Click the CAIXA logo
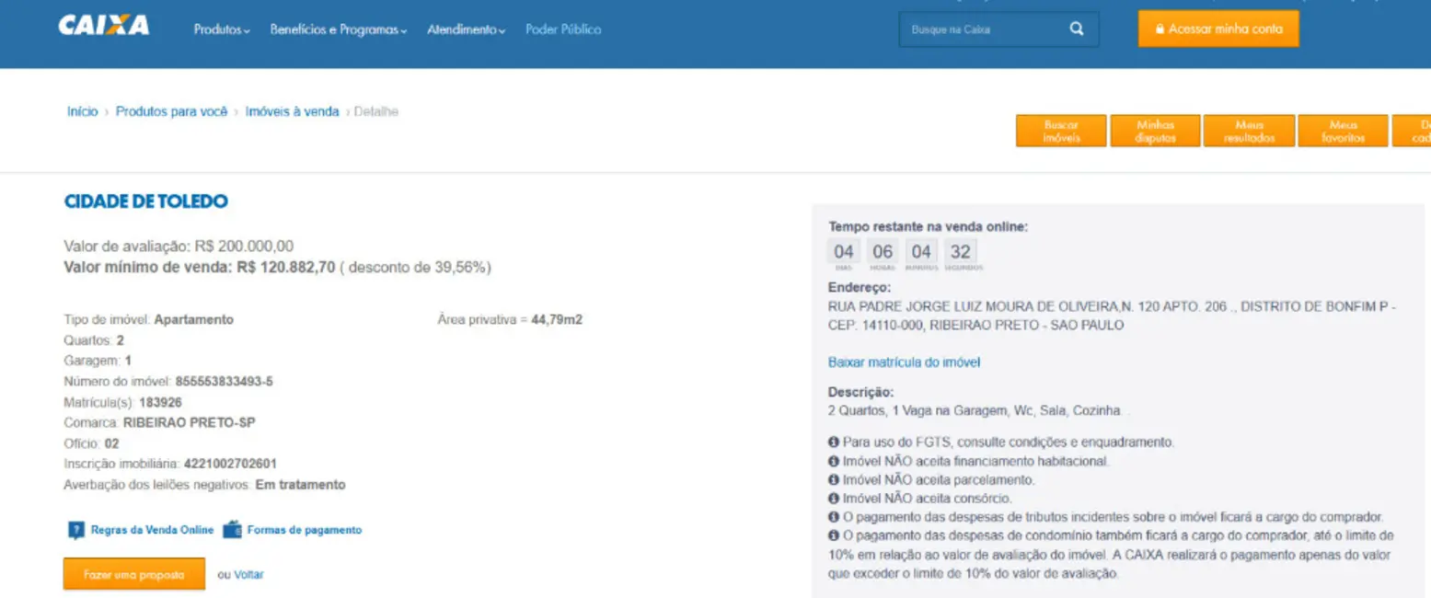Viewport: 1431px width, 598px height. [x=103, y=27]
